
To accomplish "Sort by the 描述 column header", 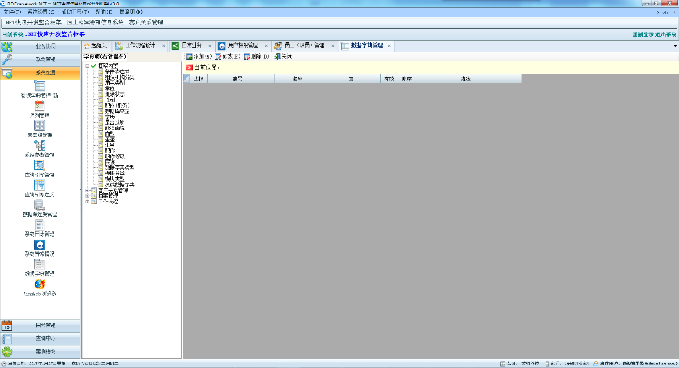I will (469, 79).
